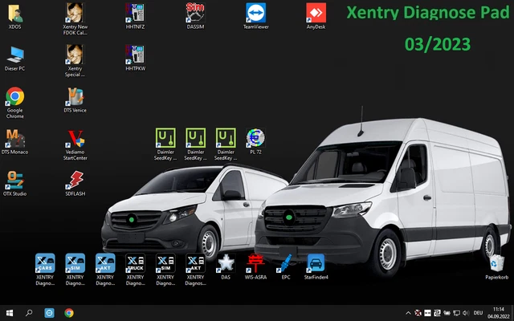Click the red X tray icon

418,313
